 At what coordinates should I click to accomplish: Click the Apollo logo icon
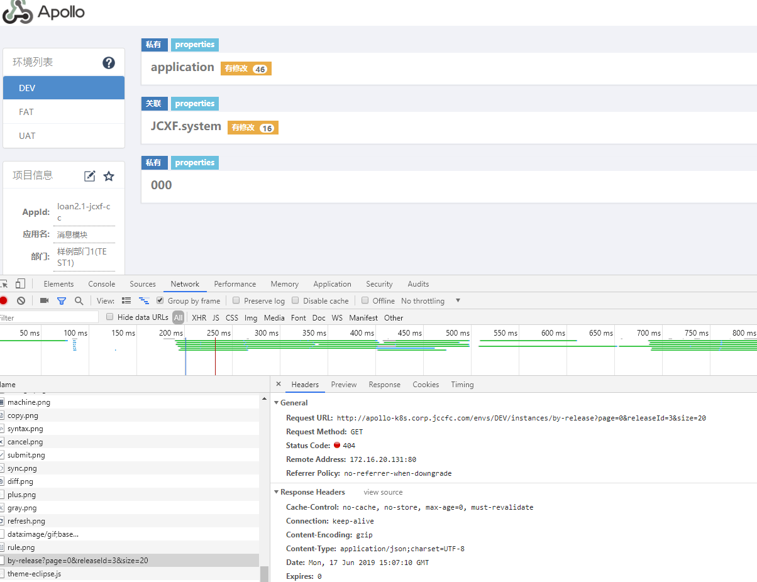(x=17, y=12)
